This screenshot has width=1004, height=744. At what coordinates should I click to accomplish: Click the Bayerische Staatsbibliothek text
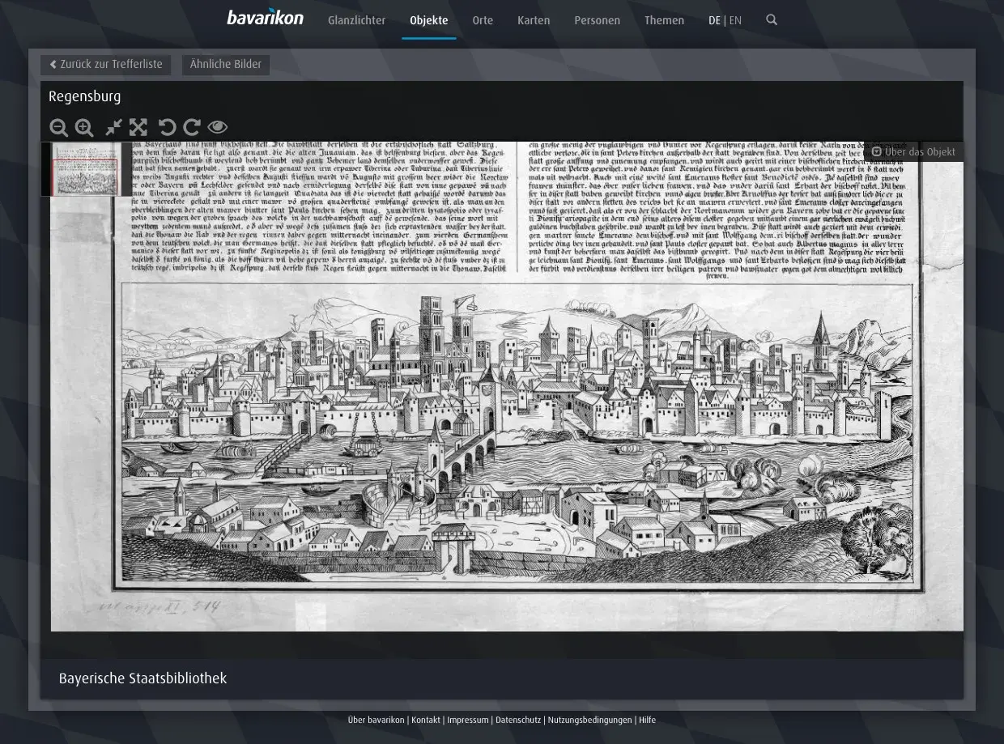(143, 678)
